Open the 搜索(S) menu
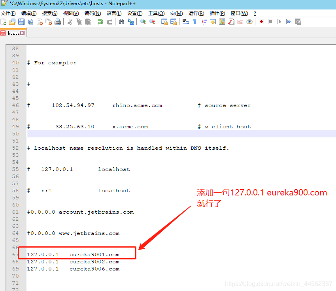 pos(50,13)
